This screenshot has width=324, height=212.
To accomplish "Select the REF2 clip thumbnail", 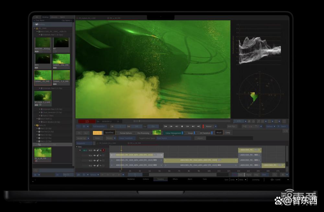I will [43, 61].
